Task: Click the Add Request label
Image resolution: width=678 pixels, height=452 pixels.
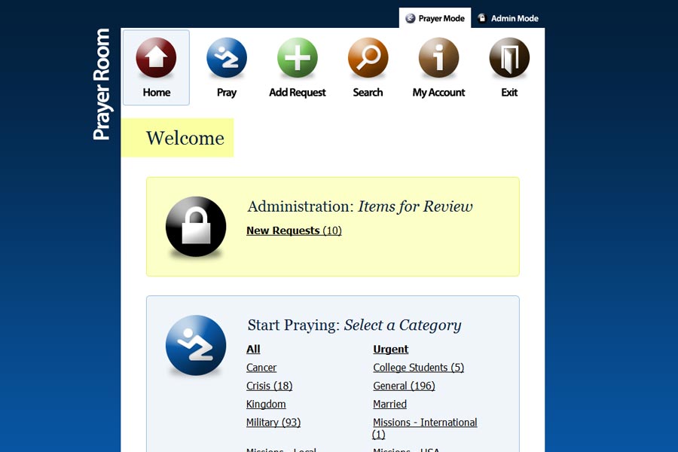Action: (x=298, y=93)
